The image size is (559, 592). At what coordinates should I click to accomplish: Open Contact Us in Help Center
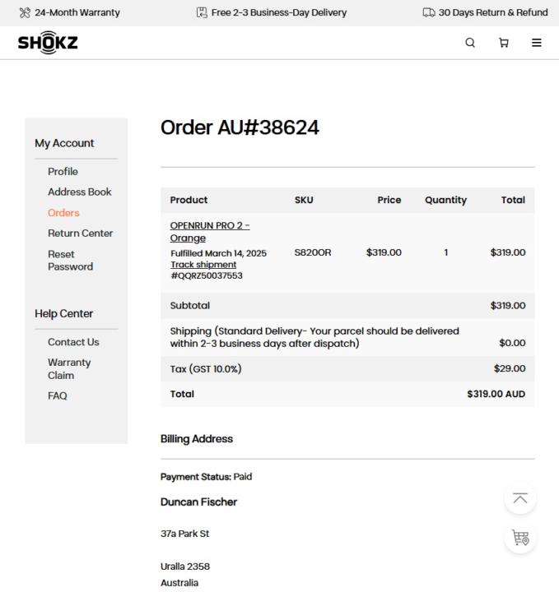[73, 342]
